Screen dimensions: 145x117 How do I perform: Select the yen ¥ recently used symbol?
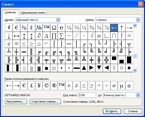pyautogui.click(x=39, y=86)
